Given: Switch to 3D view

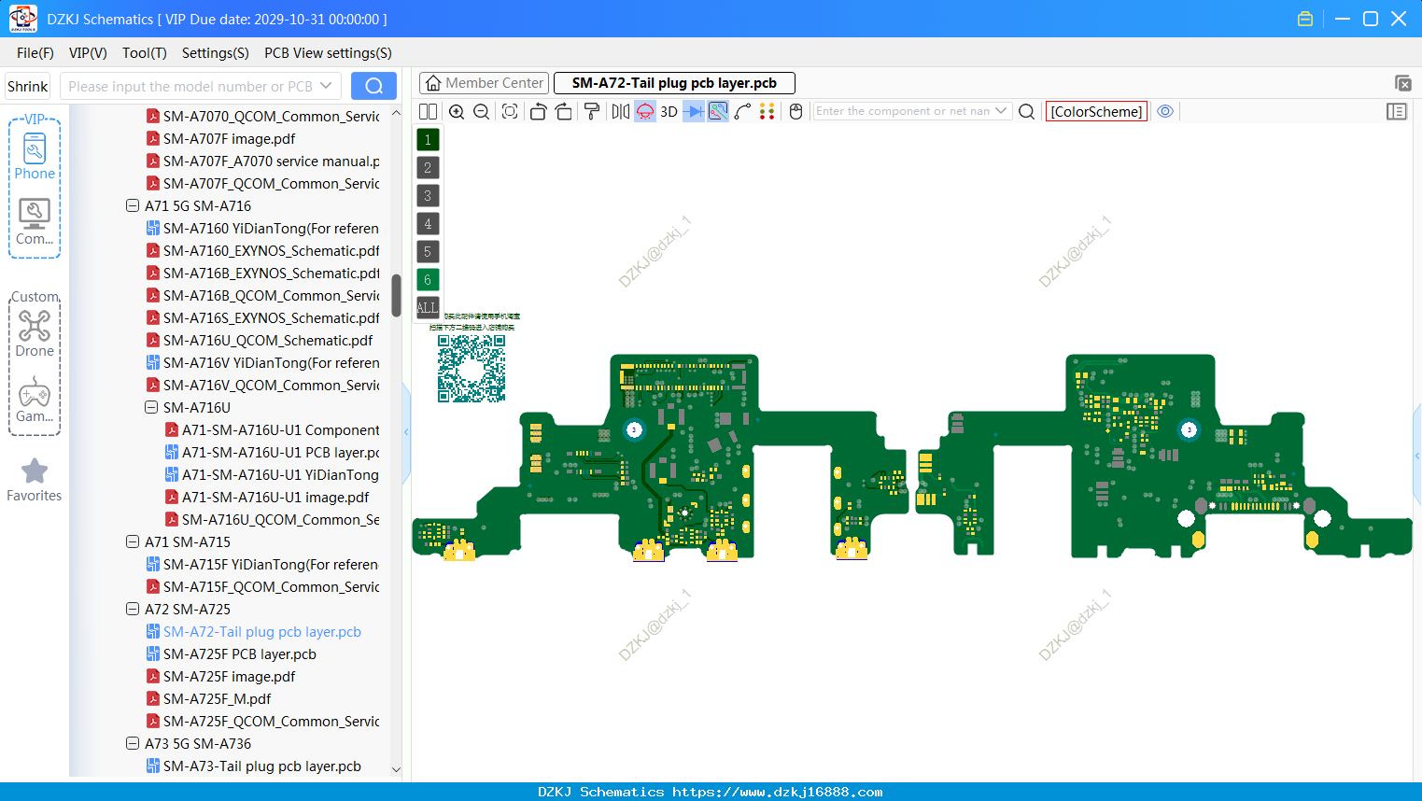Looking at the screenshot, I should coord(669,111).
